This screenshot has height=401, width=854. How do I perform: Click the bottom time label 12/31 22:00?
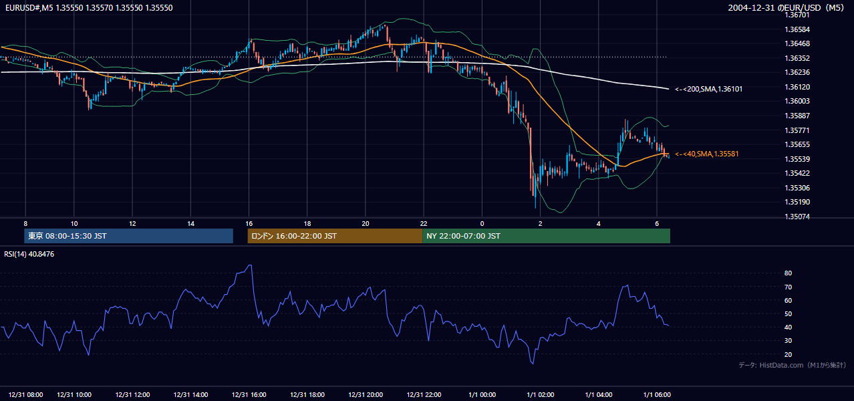(424, 394)
